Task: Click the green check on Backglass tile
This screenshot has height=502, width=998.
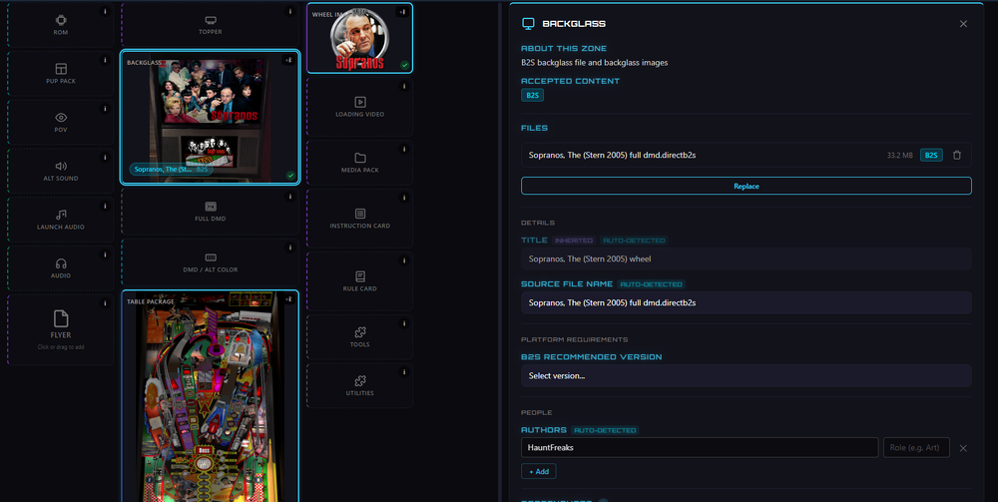Action: point(290,175)
